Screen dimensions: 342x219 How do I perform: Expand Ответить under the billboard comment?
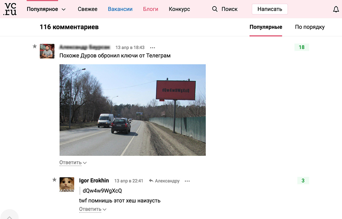73,163
